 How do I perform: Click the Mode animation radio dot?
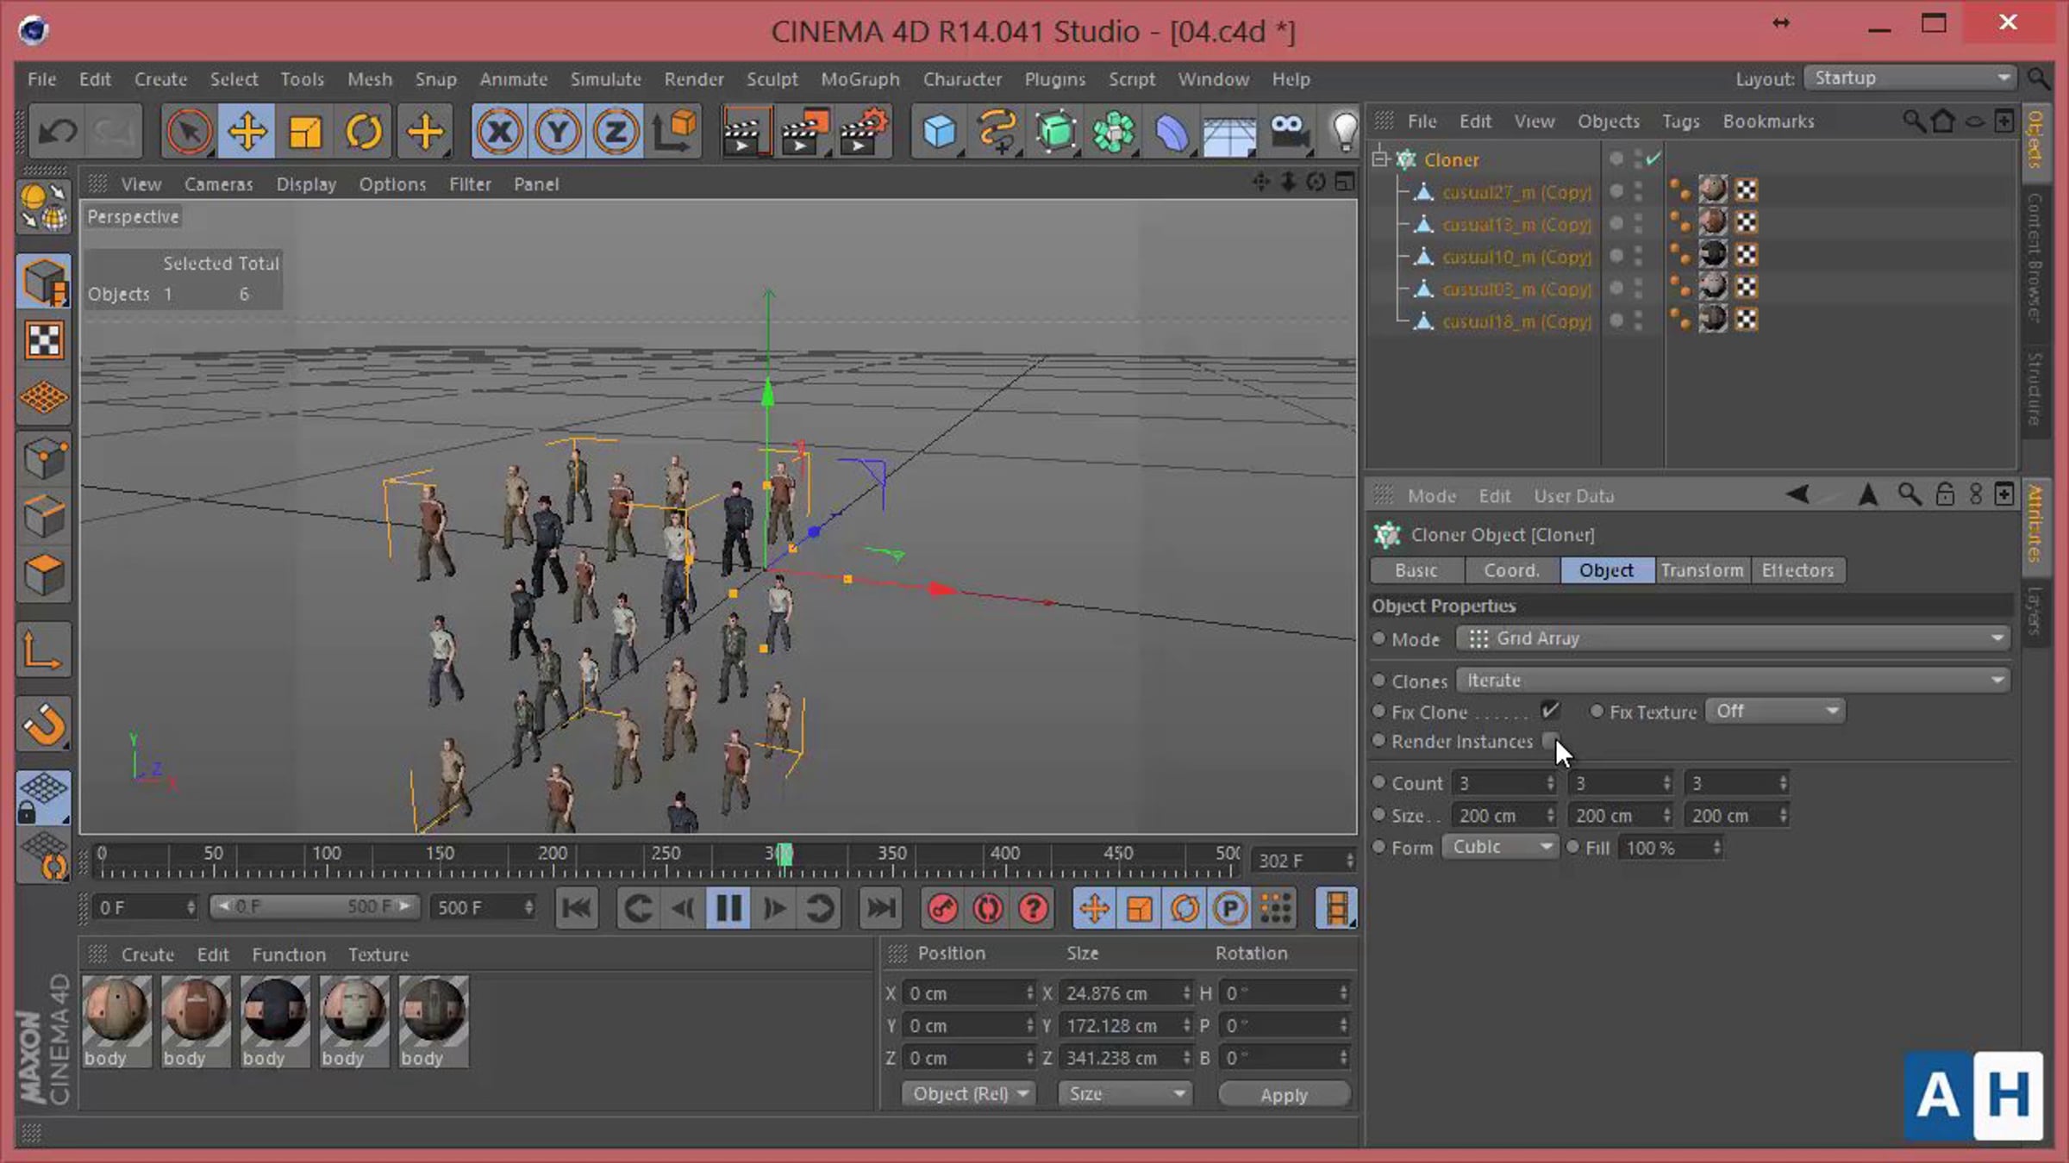coord(1378,638)
